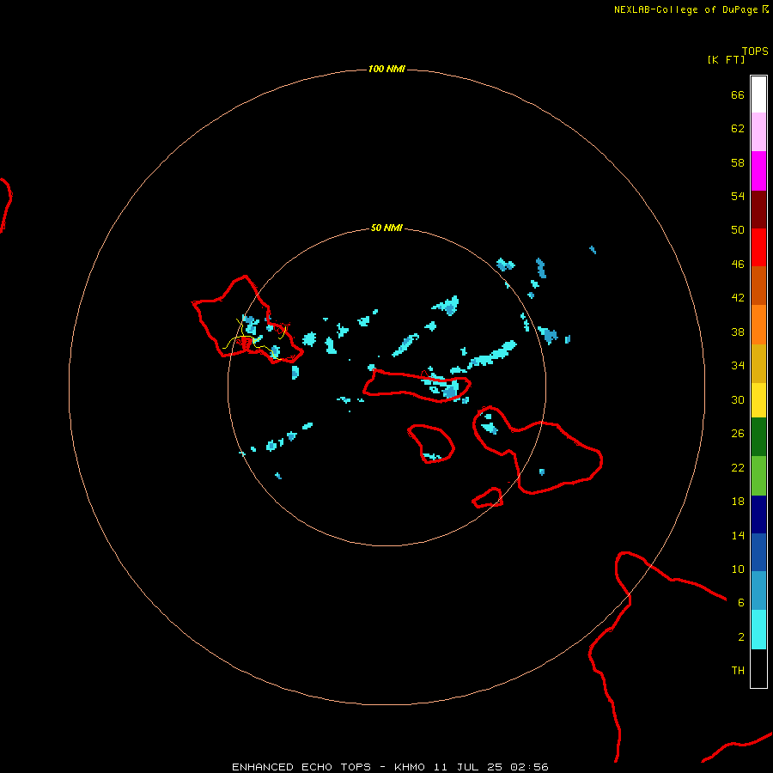The image size is (773, 773).
Task: Click the '54' legend value
Action: click(x=738, y=196)
